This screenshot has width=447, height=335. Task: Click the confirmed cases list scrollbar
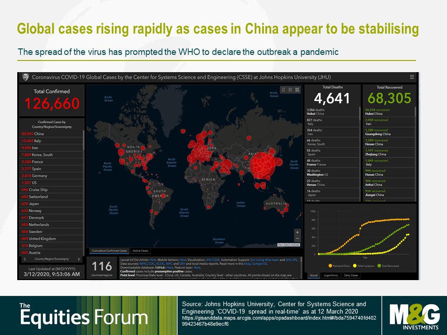(x=83, y=140)
